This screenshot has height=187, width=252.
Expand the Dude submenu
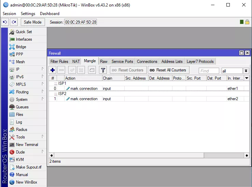[x=43, y=151]
